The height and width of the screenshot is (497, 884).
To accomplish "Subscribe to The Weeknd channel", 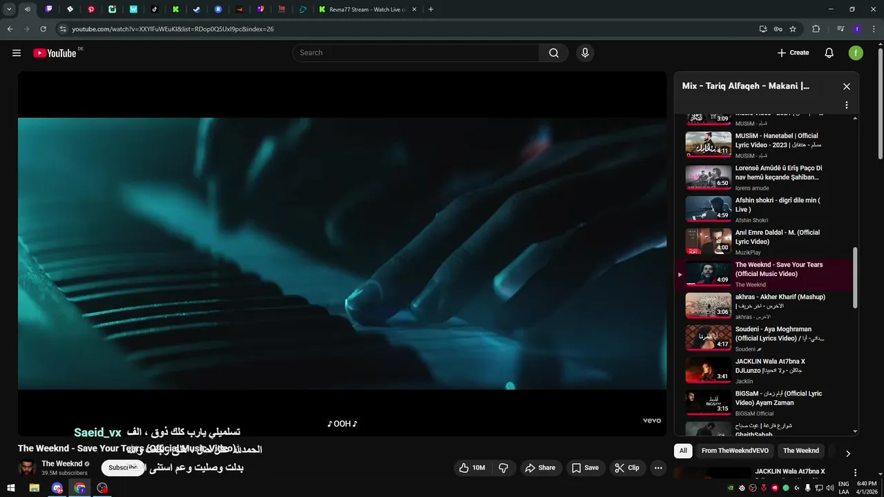I will 123,468.
